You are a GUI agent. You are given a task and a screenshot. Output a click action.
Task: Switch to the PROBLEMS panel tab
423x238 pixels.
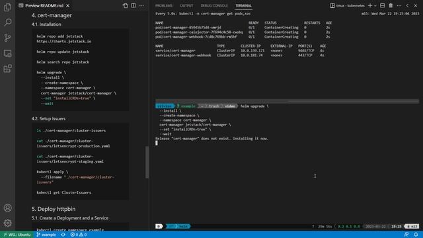coord(164,6)
